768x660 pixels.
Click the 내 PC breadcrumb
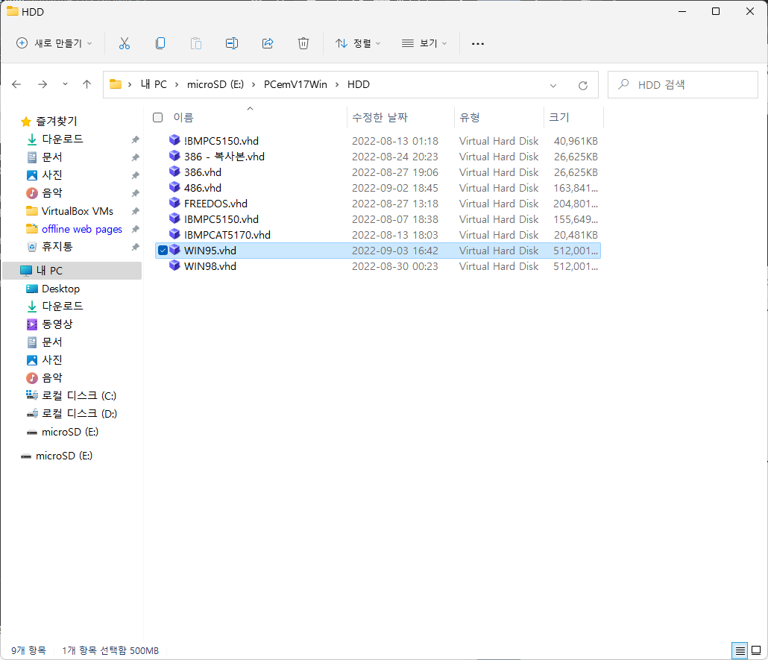[154, 84]
